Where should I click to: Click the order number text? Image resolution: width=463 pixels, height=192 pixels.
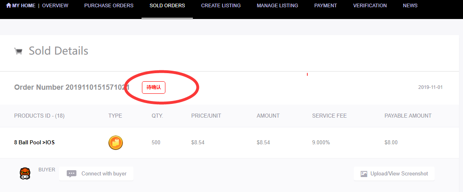point(72,87)
